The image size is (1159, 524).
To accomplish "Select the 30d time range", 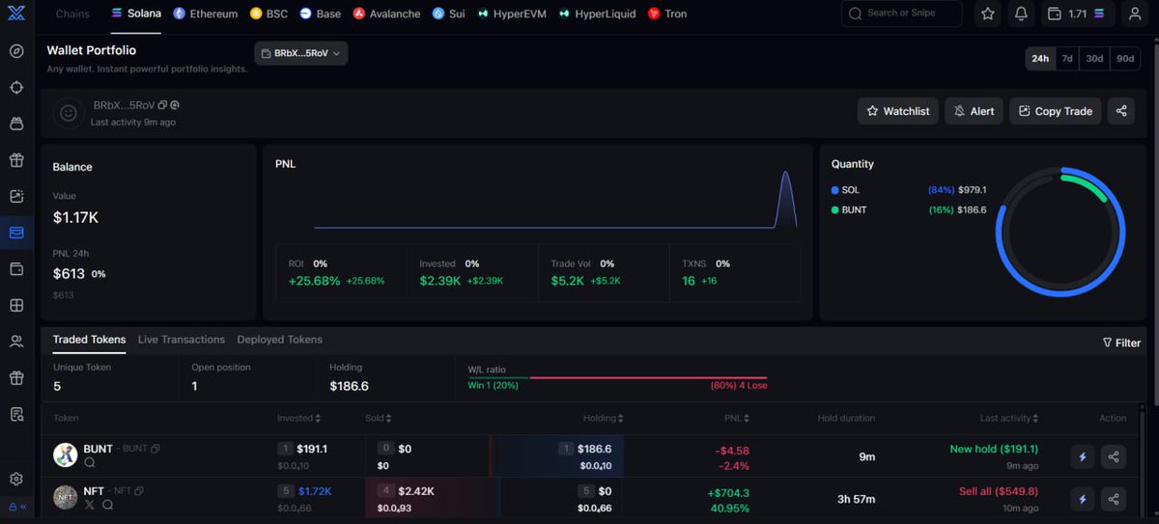I will (x=1094, y=58).
